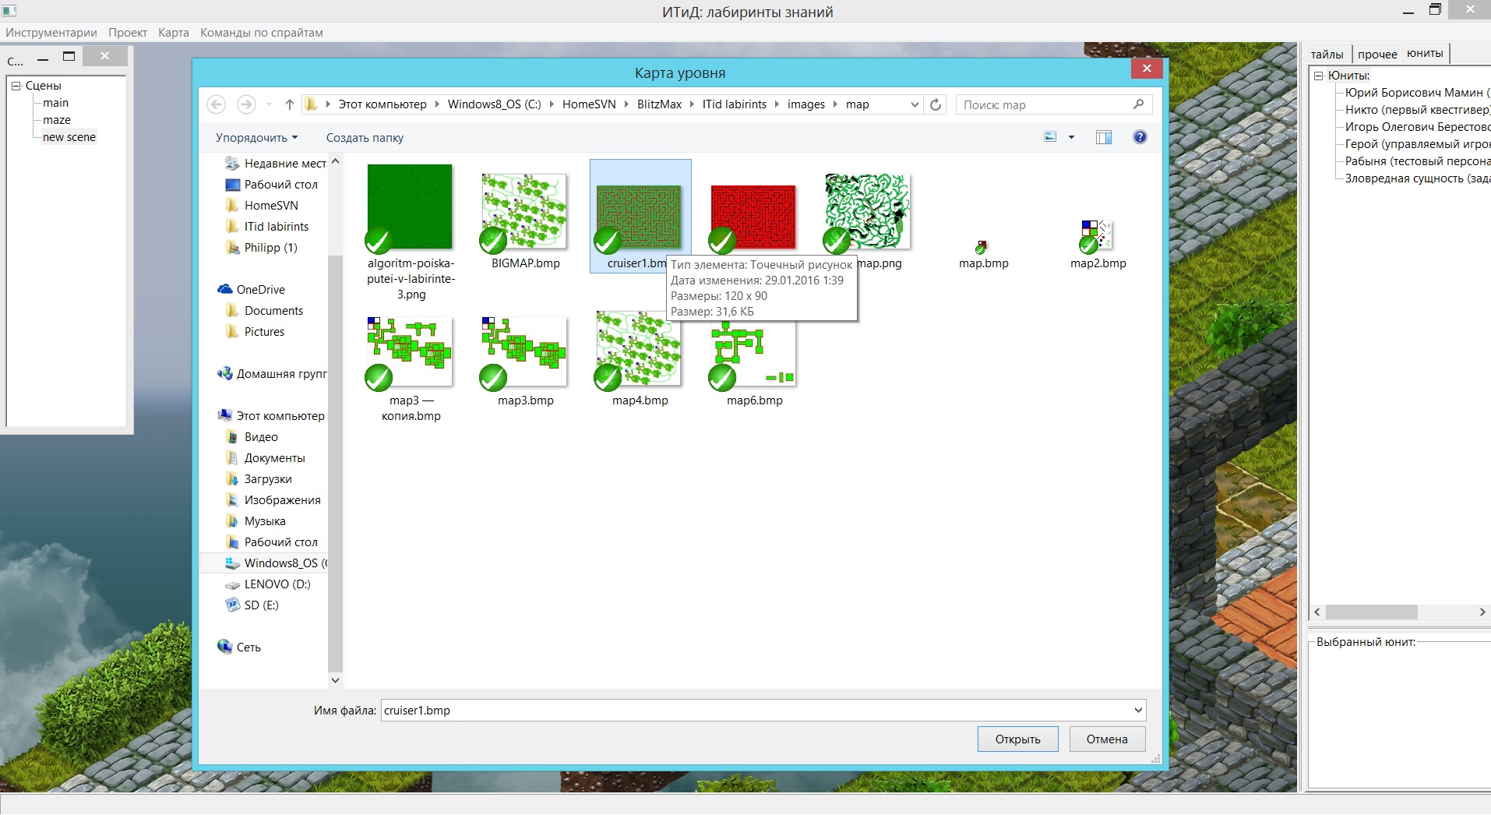This screenshot has width=1491, height=815.
Task: Open the address bar history dropdown
Action: [915, 104]
